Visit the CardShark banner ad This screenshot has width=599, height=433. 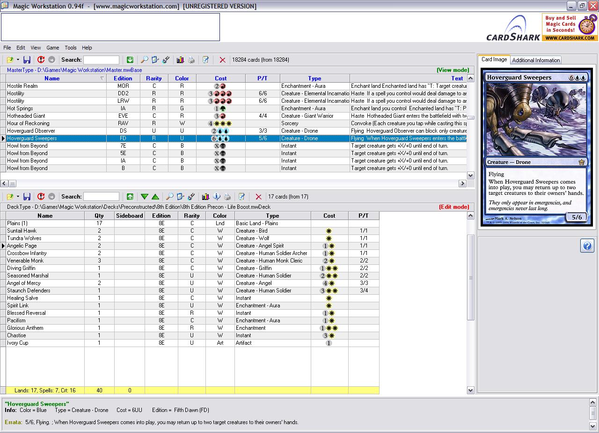coord(541,27)
